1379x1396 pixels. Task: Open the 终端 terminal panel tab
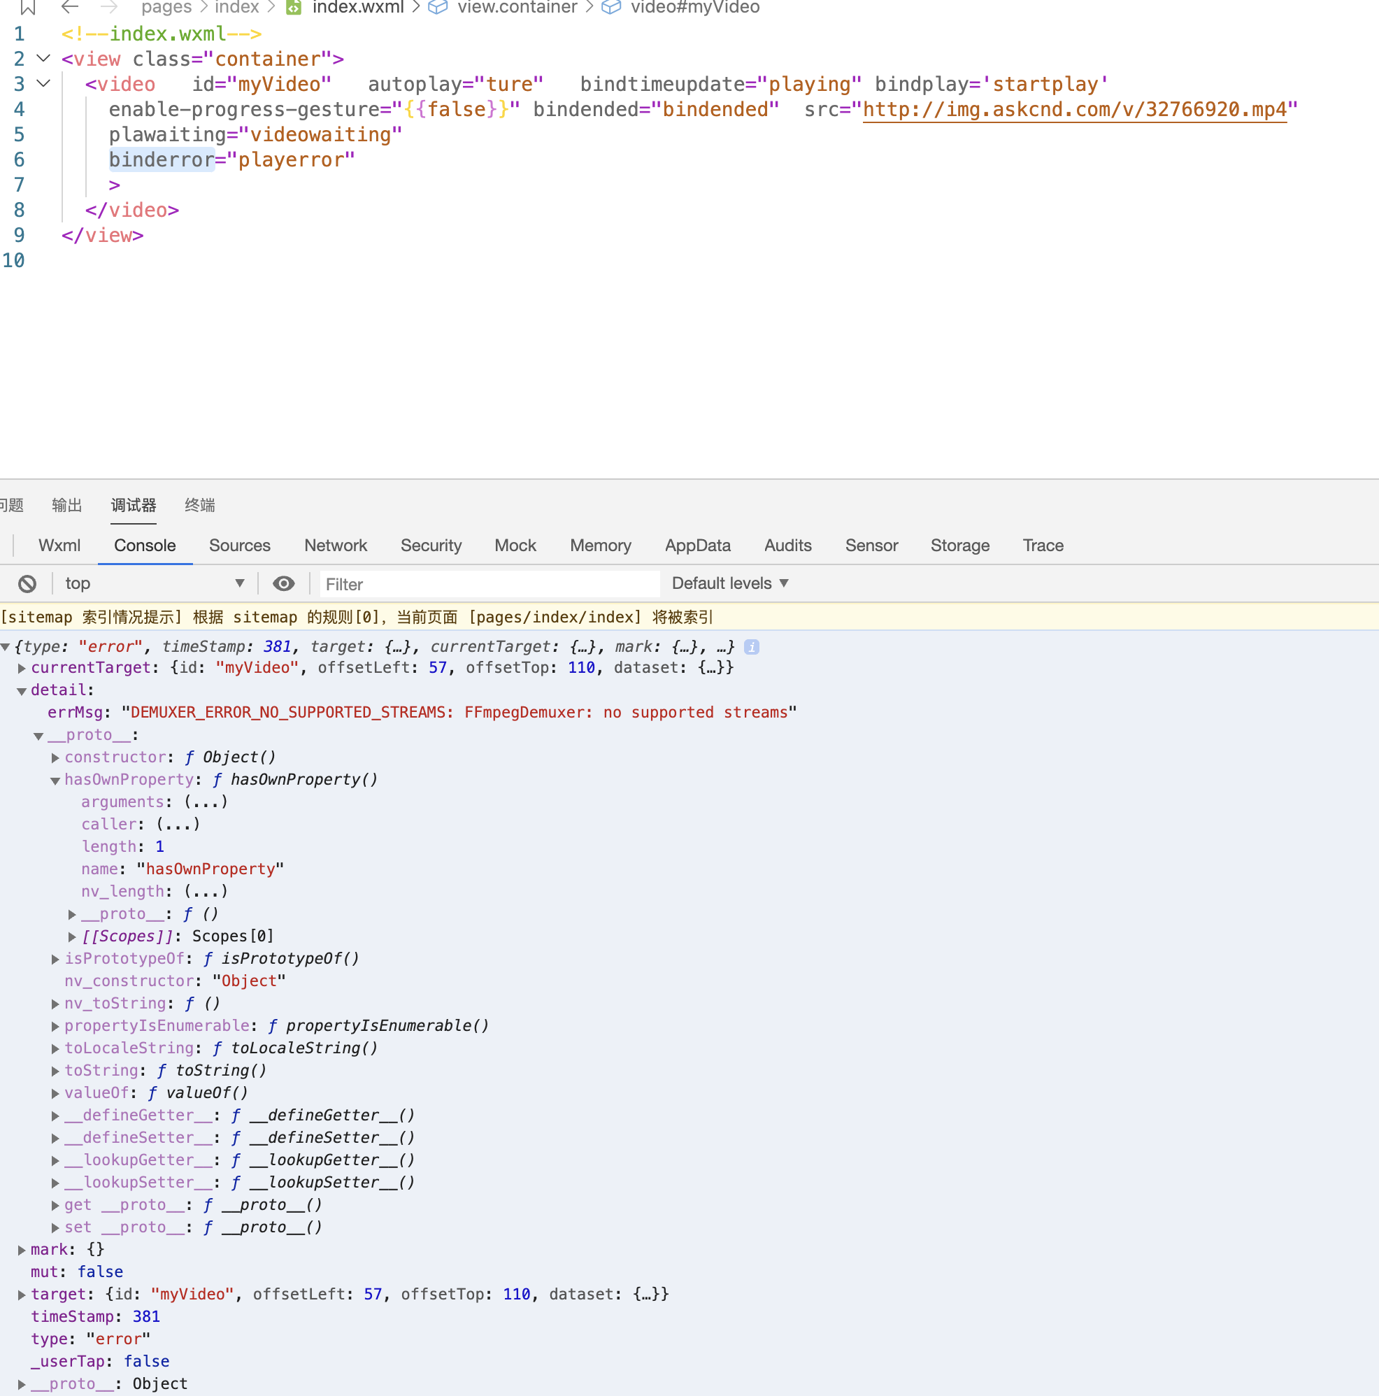coord(199,505)
